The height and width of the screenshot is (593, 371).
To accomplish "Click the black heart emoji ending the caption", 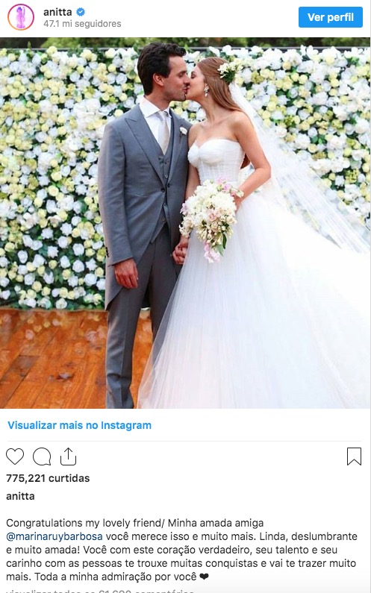I will tap(204, 577).
